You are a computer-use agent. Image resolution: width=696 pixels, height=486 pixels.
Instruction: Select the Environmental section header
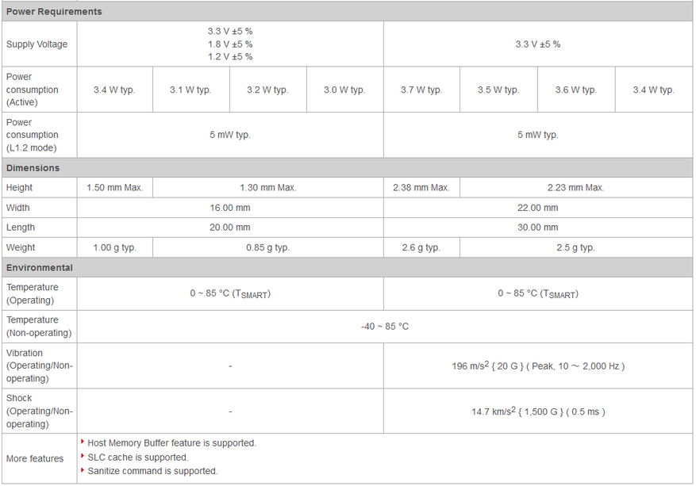coord(40,268)
